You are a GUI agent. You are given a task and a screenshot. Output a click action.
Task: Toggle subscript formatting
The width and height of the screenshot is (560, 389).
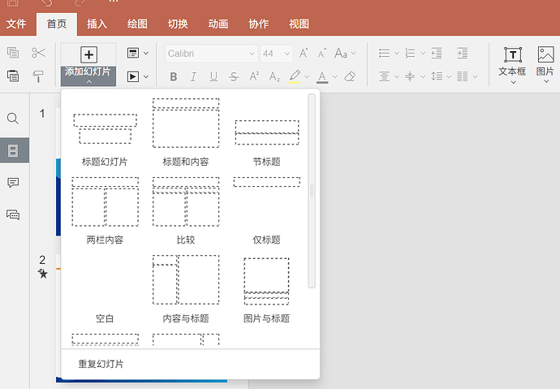point(274,76)
